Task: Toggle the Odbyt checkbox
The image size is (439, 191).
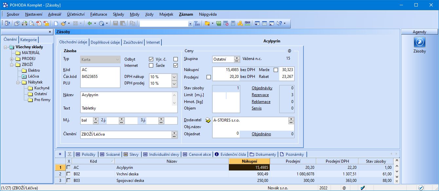Action: tap(151, 59)
